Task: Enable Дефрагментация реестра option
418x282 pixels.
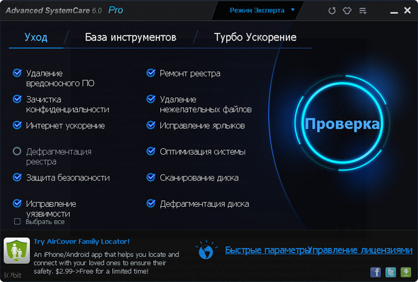Action: click(17, 151)
